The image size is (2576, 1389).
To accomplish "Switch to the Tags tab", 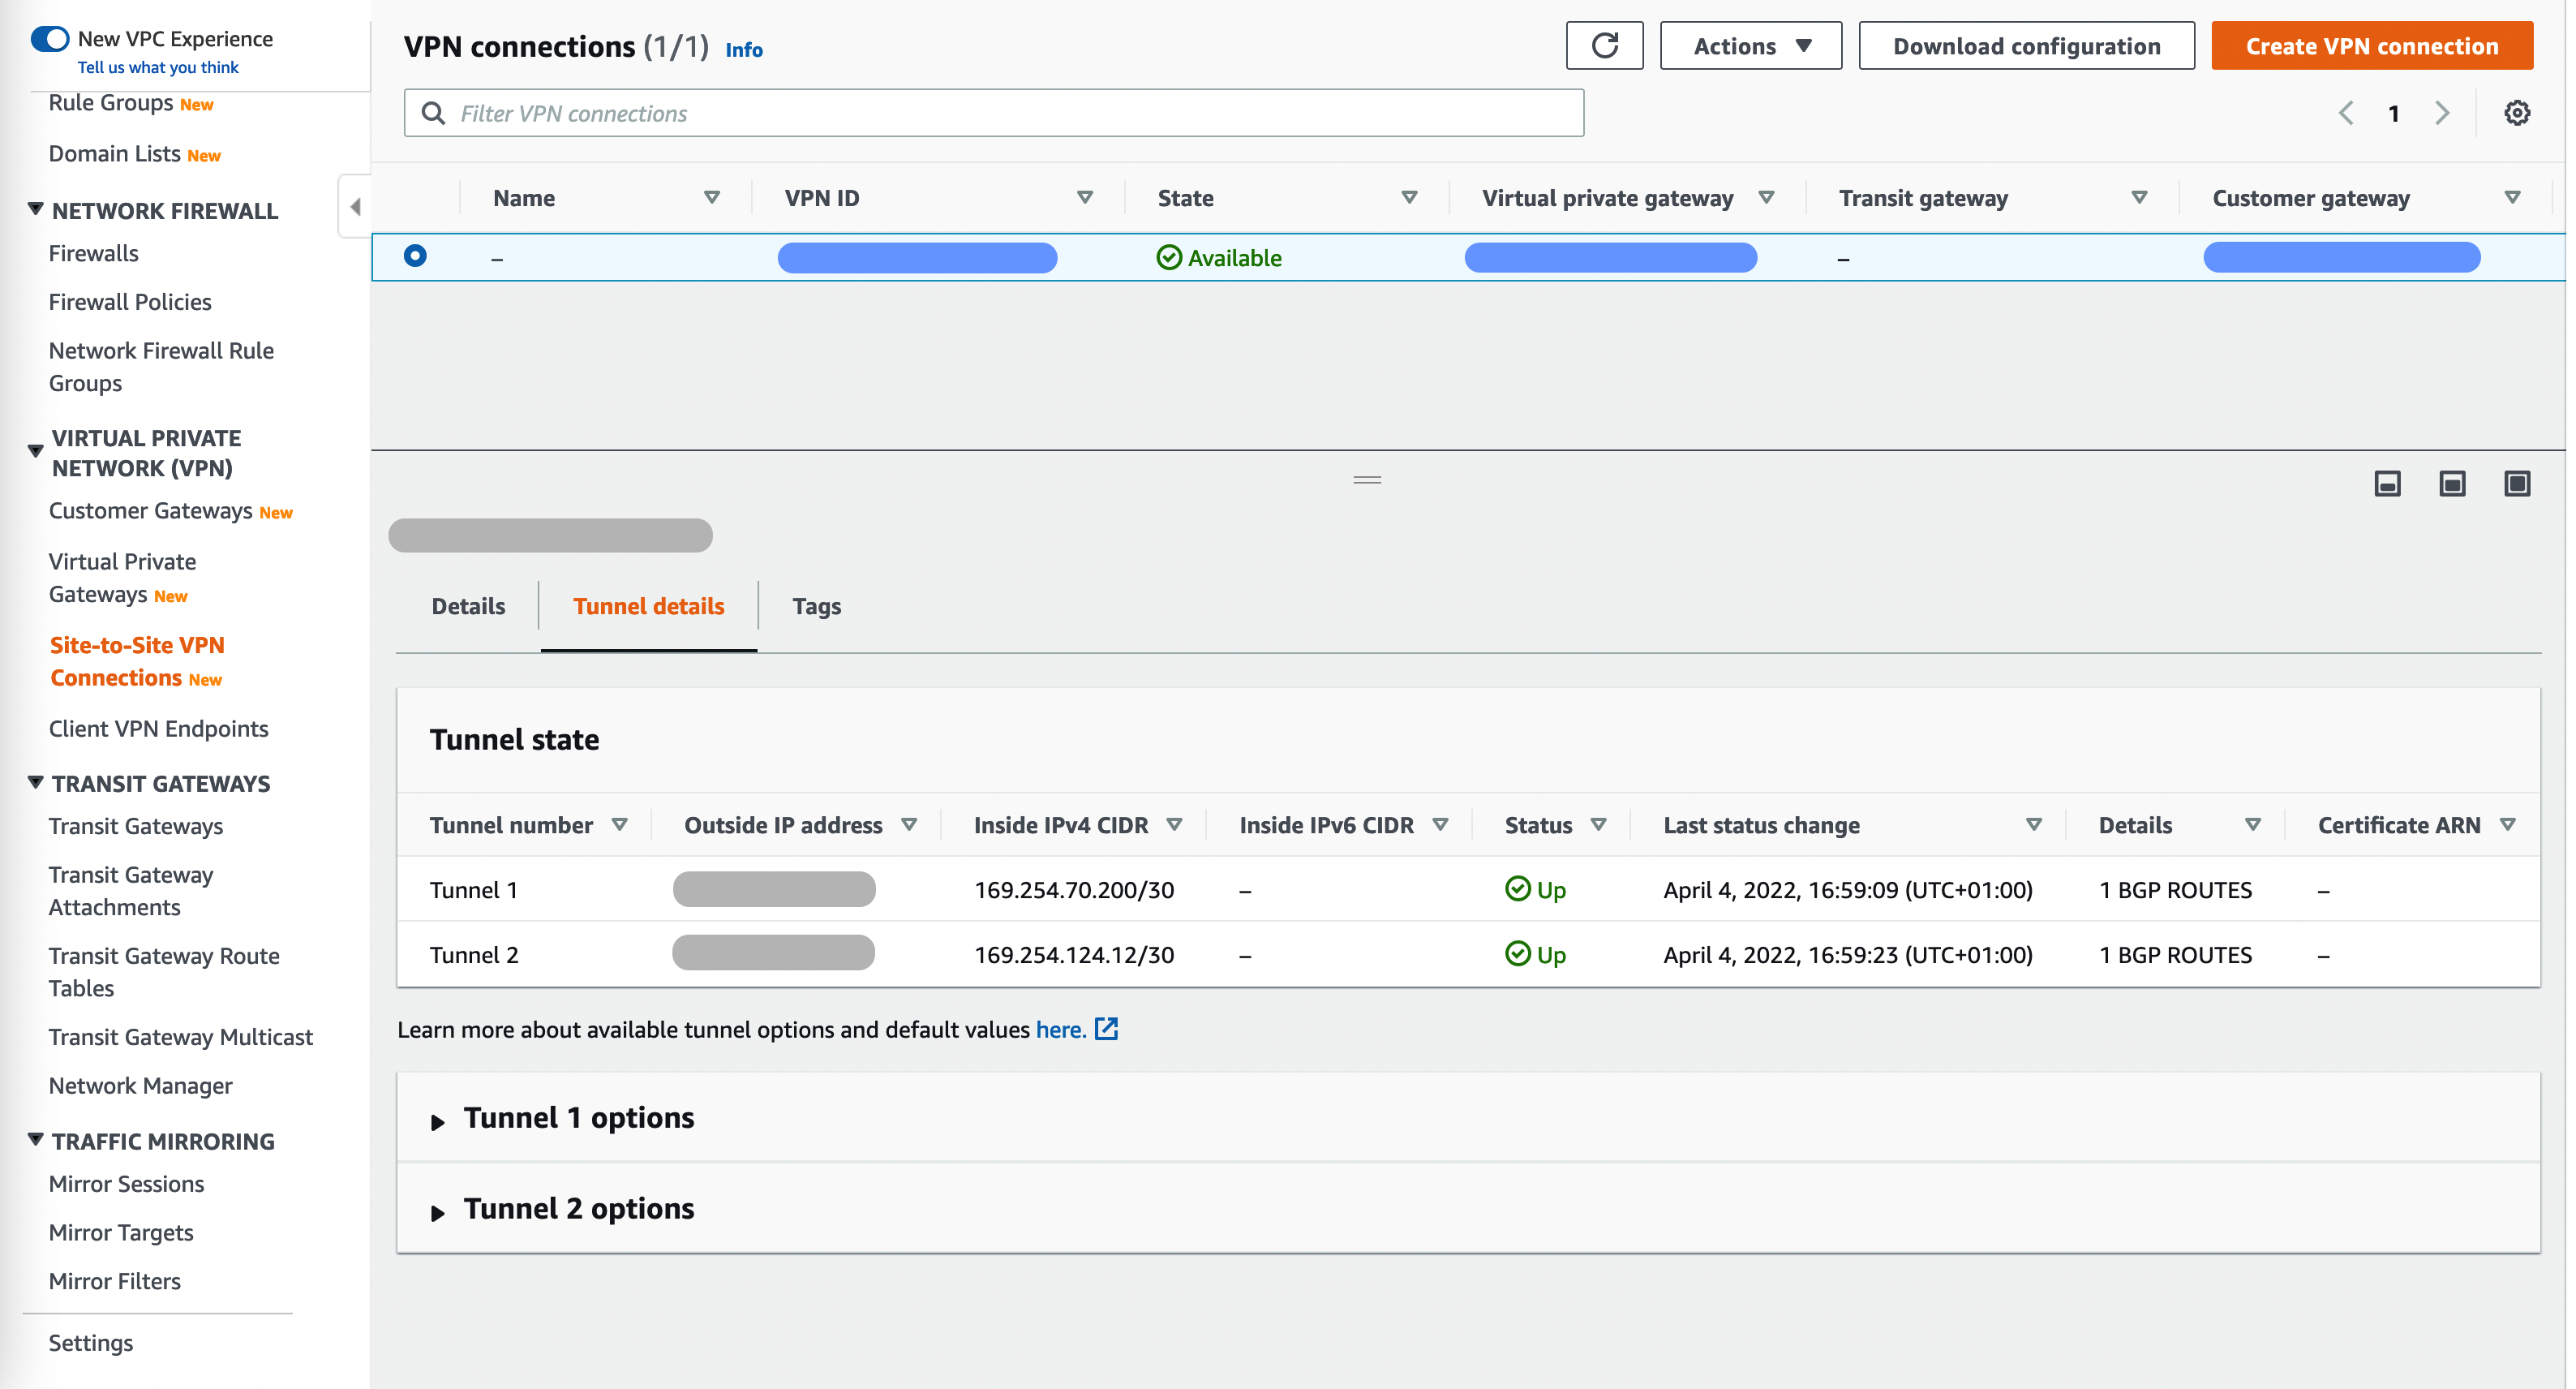I will pos(816,606).
